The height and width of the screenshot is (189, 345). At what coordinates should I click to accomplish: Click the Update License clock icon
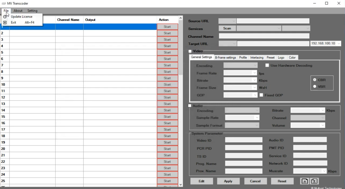(x=5, y=17)
